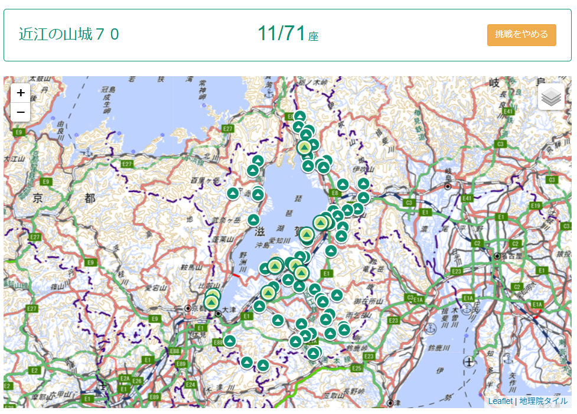Select the marker right of 百里ヶ岳 label
The image size is (577, 414).
[x=233, y=193]
